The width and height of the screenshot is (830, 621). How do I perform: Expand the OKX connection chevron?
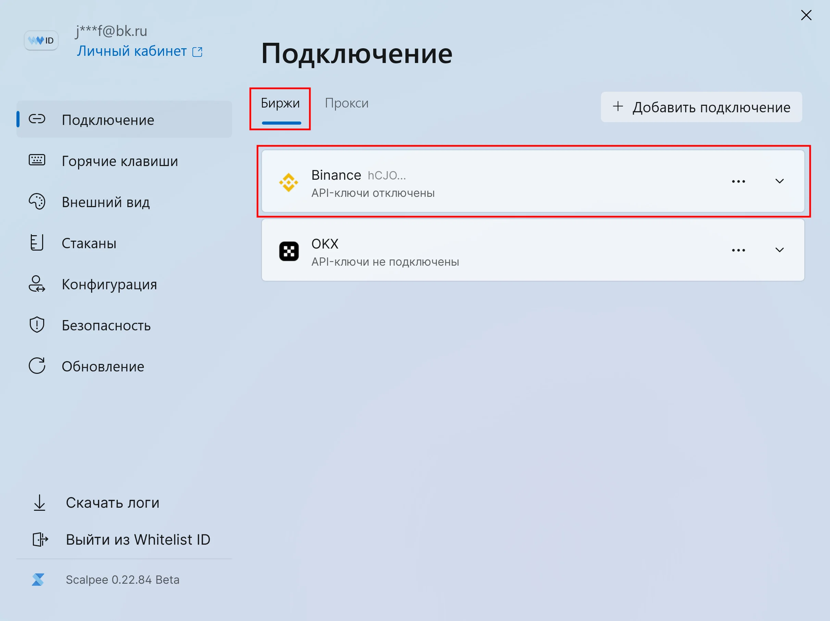779,250
